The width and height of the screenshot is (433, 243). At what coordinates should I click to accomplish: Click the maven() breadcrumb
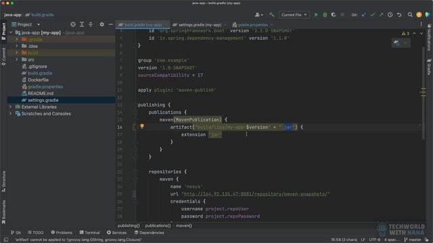(x=183, y=225)
